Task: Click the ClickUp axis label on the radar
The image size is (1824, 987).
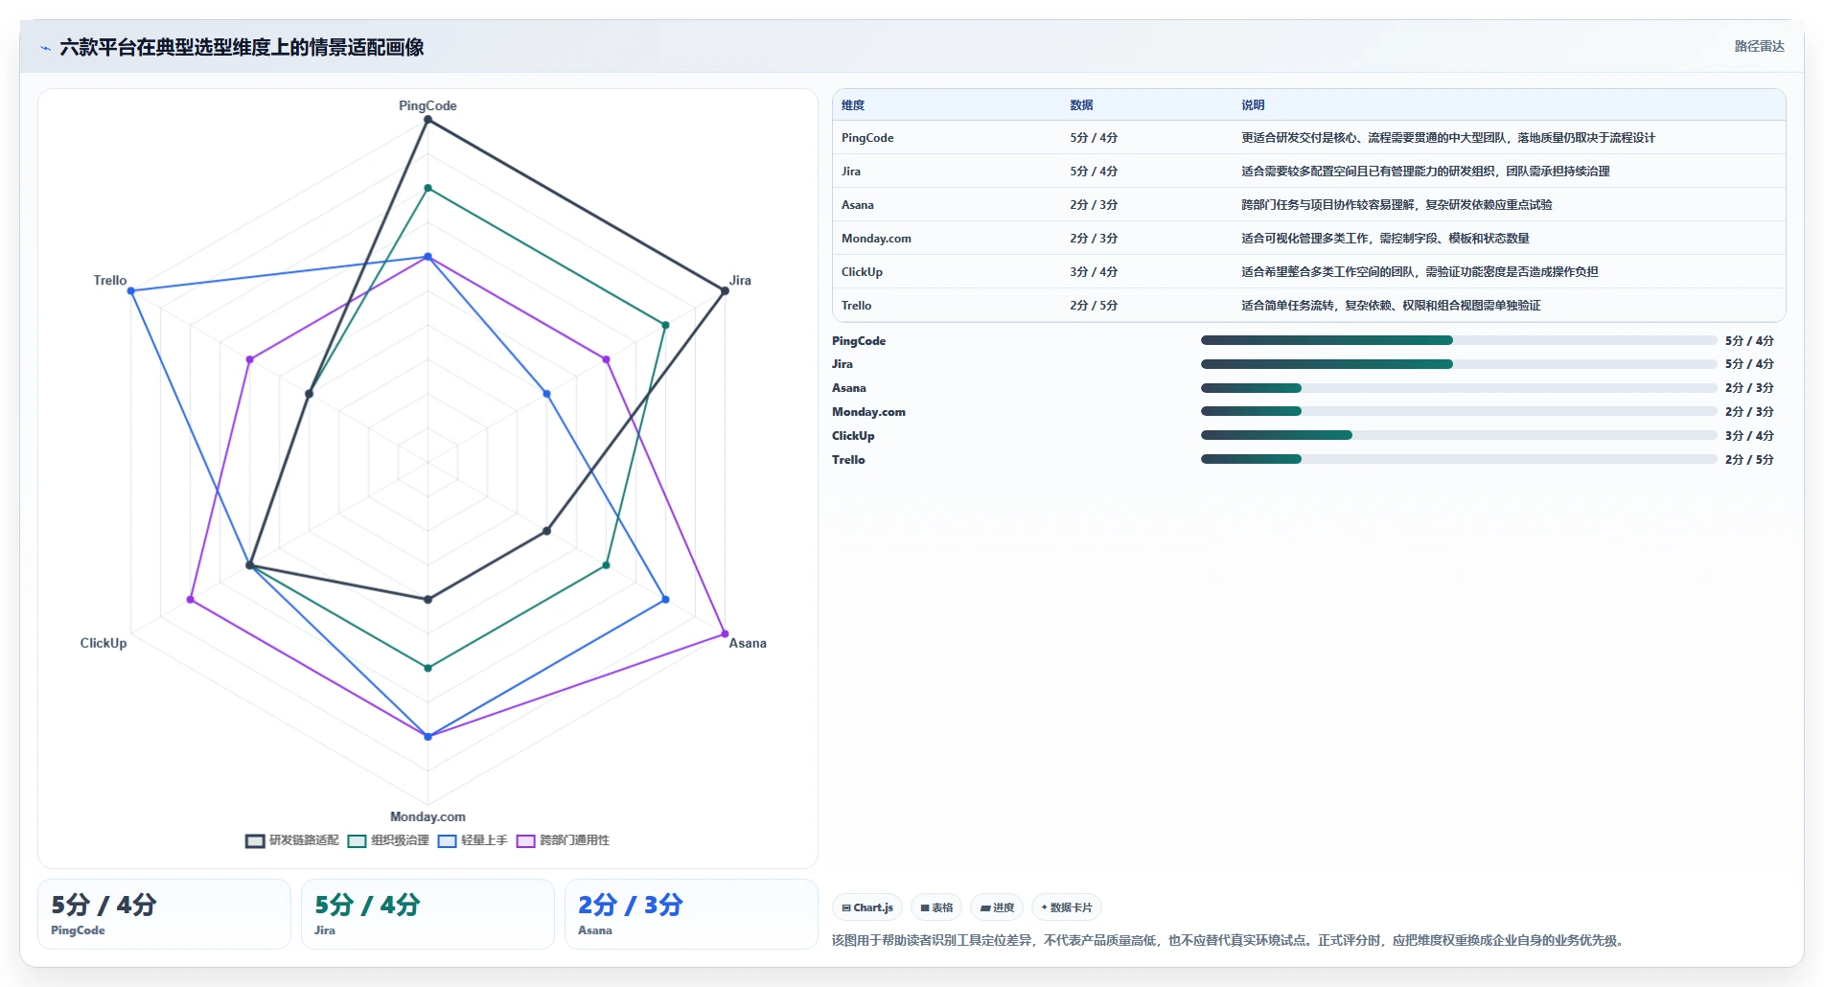Action: 104,643
